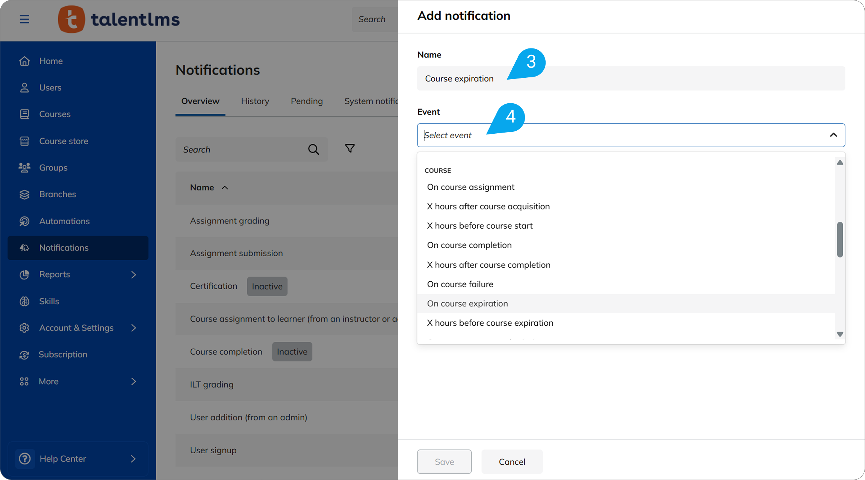865x480 pixels.
Task: Open Skills from the sidebar
Action: [49, 301]
